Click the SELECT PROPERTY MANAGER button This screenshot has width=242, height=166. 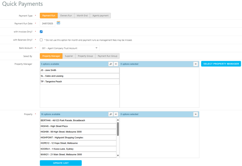tap(221, 64)
